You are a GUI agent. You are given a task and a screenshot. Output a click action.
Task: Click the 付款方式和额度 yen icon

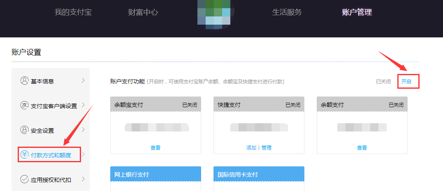[25, 154]
